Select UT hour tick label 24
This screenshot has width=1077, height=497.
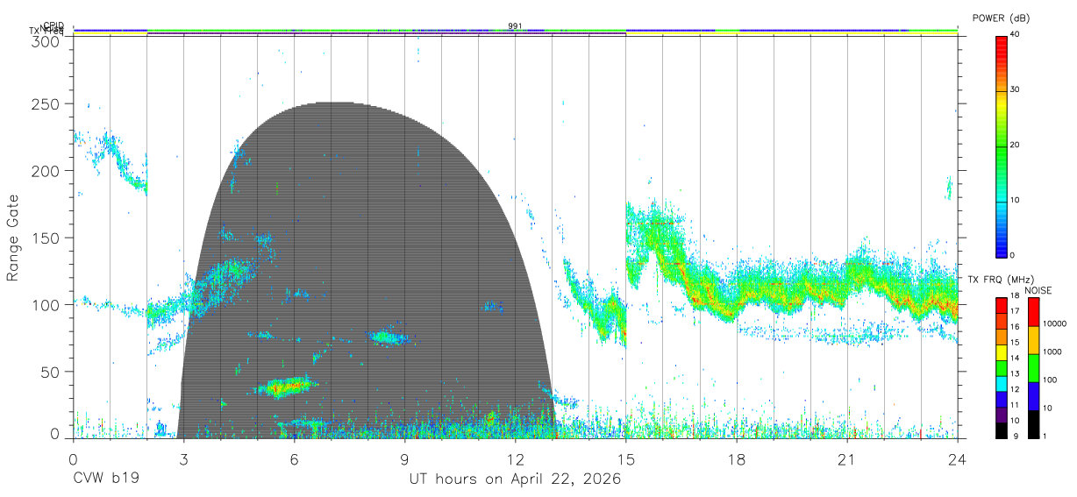tap(957, 459)
